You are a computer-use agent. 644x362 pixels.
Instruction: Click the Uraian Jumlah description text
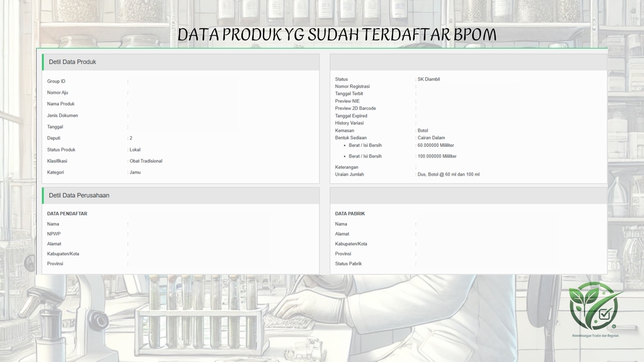pos(448,174)
